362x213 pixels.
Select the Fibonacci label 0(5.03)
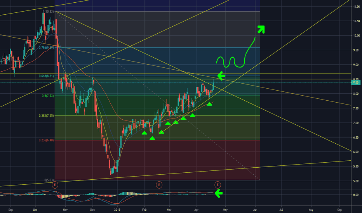tap(49, 180)
